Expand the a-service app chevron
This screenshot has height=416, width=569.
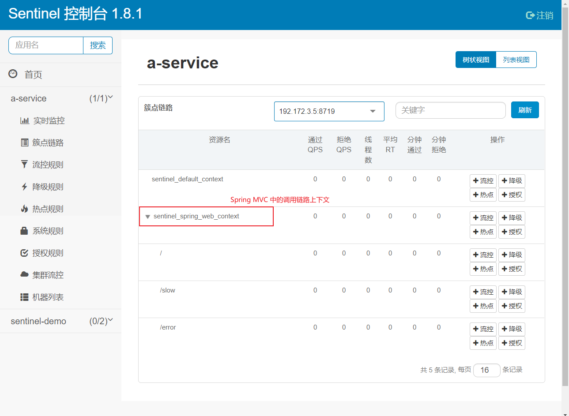[110, 97]
